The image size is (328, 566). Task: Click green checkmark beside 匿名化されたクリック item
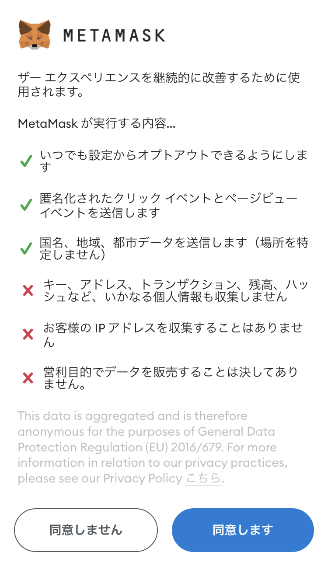tap(26, 205)
